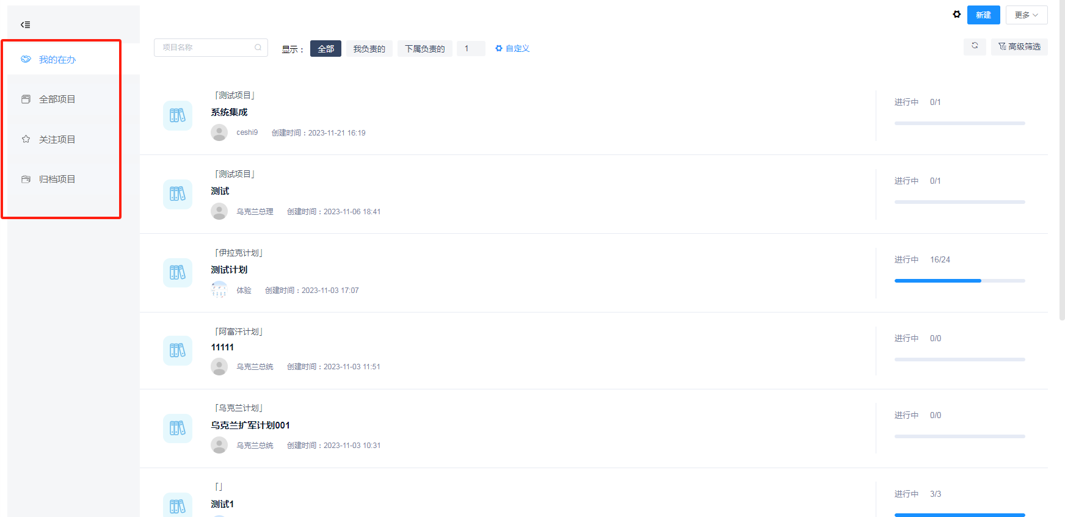This screenshot has width=1065, height=517.
Task: Filter by 下属负责的 projects
Action: (x=424, y=49)
